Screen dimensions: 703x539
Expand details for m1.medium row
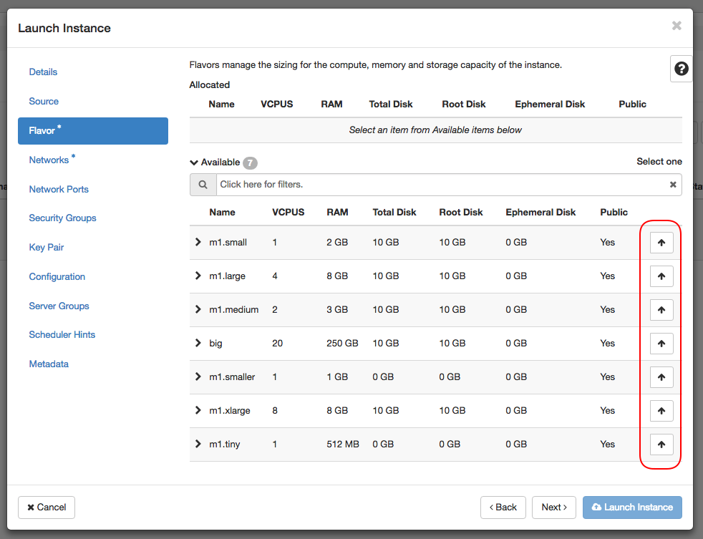(x=198, y=309)
